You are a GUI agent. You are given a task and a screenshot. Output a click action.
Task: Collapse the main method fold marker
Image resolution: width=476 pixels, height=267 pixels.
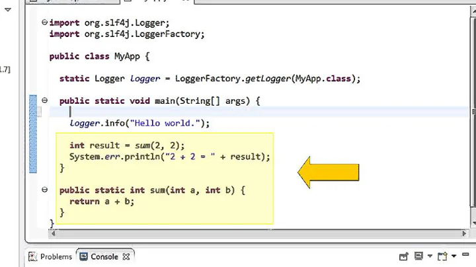pyautogui.click(x=44, y=100)
